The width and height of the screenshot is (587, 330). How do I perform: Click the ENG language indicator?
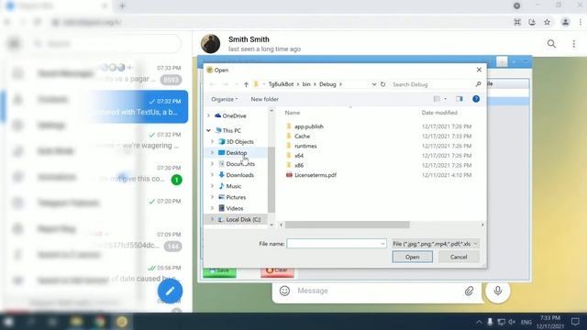tap(526, 322)
